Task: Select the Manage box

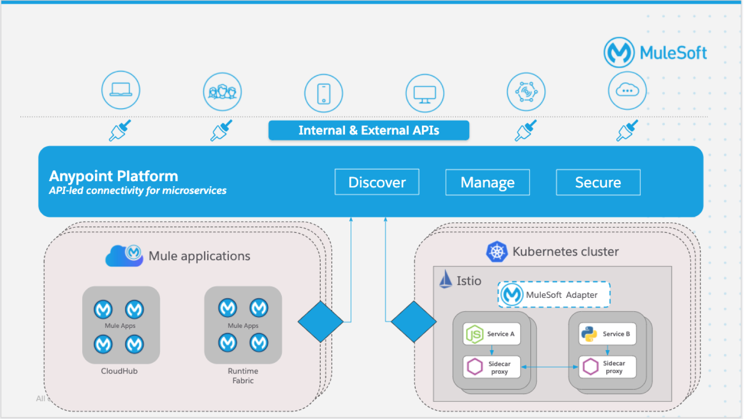Action: click(487, 182)
